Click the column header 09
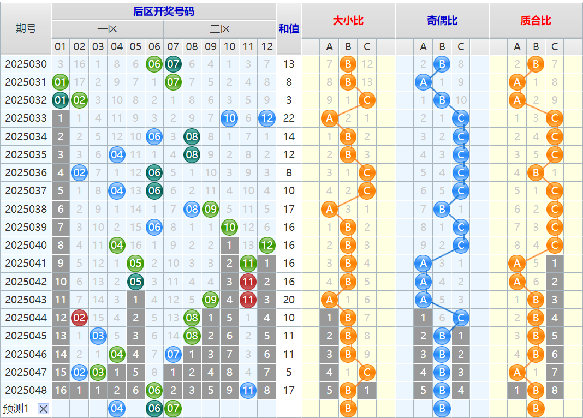 click(211, 46)
